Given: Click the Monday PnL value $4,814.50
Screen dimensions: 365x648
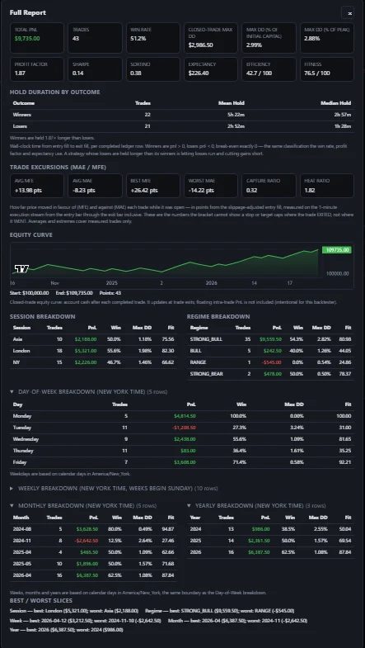Looking at the screenshot, I should click(185, 416).
